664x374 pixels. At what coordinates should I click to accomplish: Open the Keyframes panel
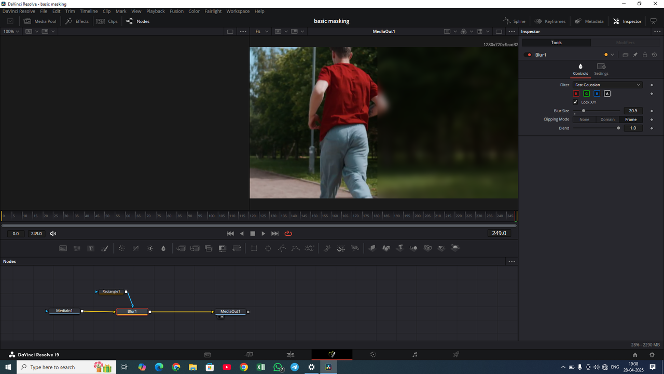click(x=550, y=21)
